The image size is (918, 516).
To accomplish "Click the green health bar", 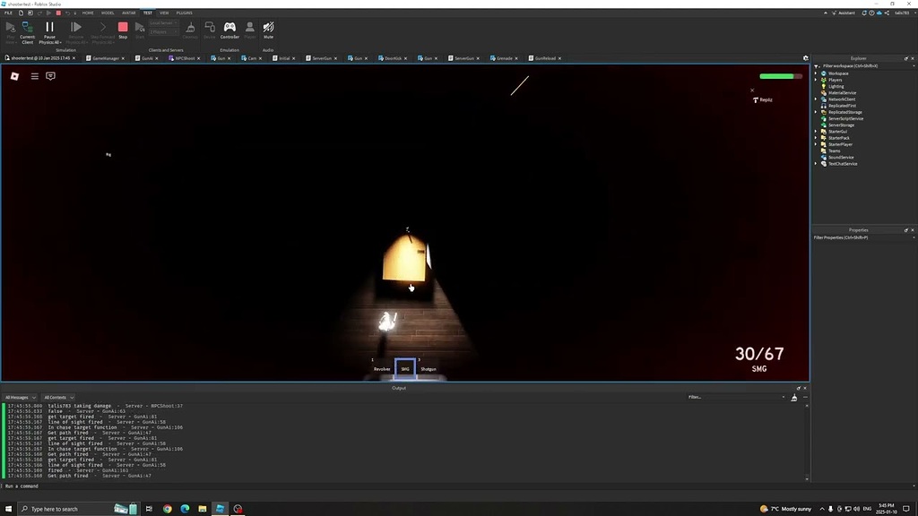I will pos(781,76).
